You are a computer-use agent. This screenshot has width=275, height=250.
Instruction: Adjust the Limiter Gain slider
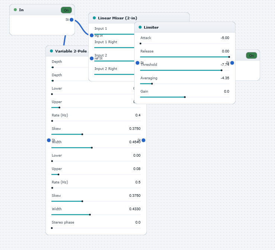coord(185,97)
